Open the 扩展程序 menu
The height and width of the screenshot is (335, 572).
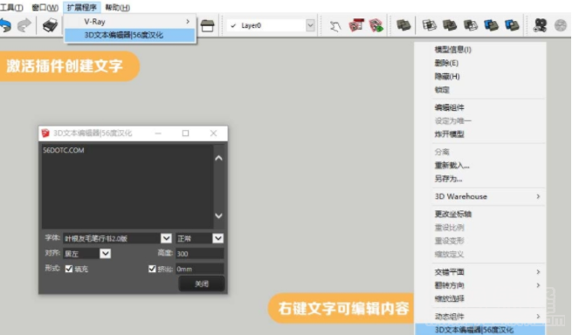pyautogui.click(x=82, y=7)
